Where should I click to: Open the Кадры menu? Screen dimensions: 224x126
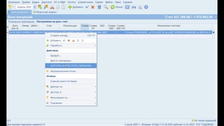(x=36, y=2)
